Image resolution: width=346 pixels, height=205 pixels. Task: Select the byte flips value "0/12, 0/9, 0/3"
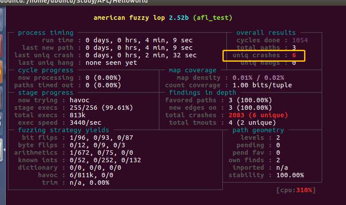[x=97, y=145]
